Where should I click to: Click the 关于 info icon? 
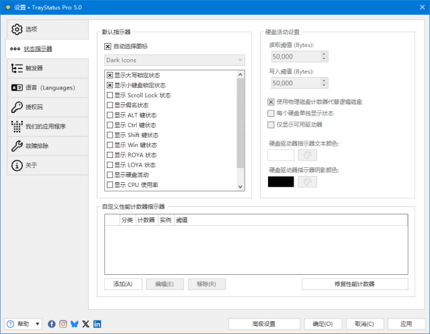[17, 165]
